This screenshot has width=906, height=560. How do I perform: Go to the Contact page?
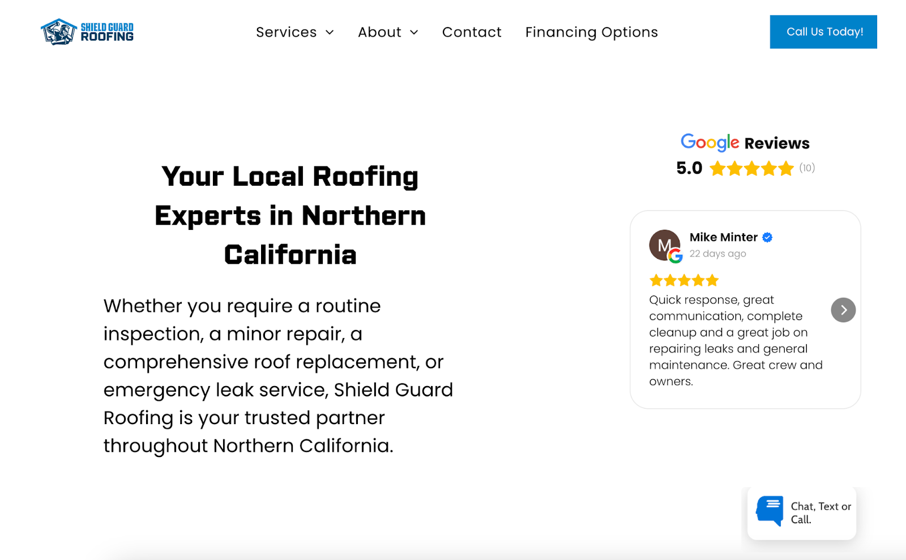[x=472, y=32]
